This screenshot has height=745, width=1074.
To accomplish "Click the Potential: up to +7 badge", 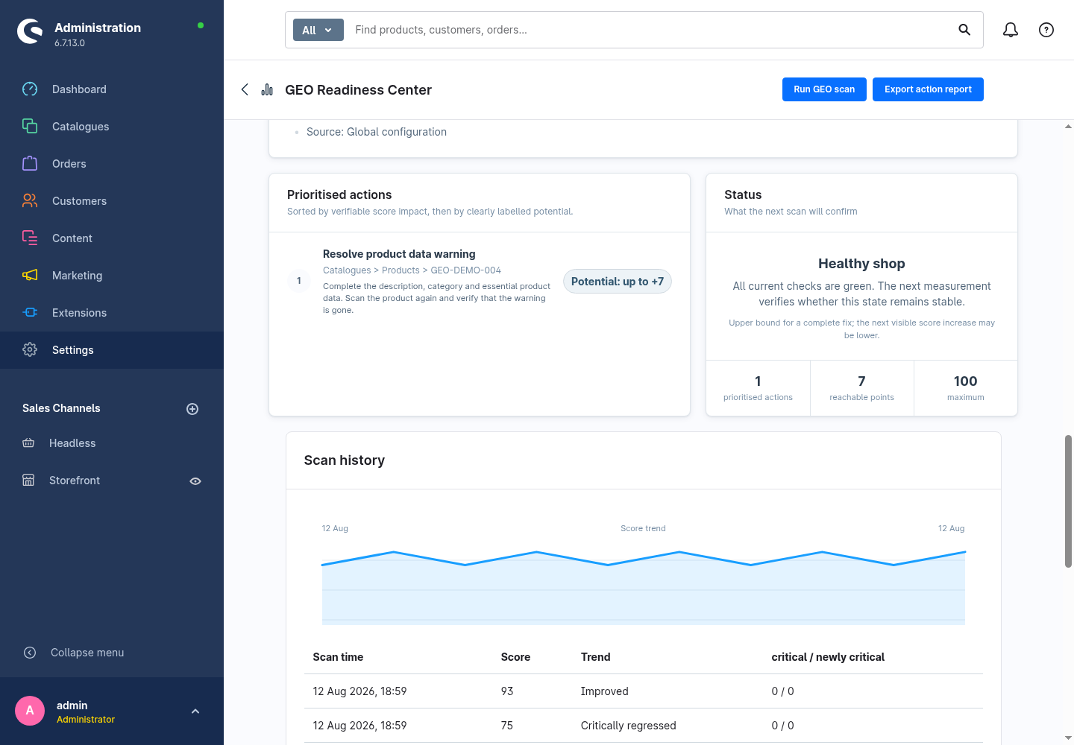I will point(618,282).
